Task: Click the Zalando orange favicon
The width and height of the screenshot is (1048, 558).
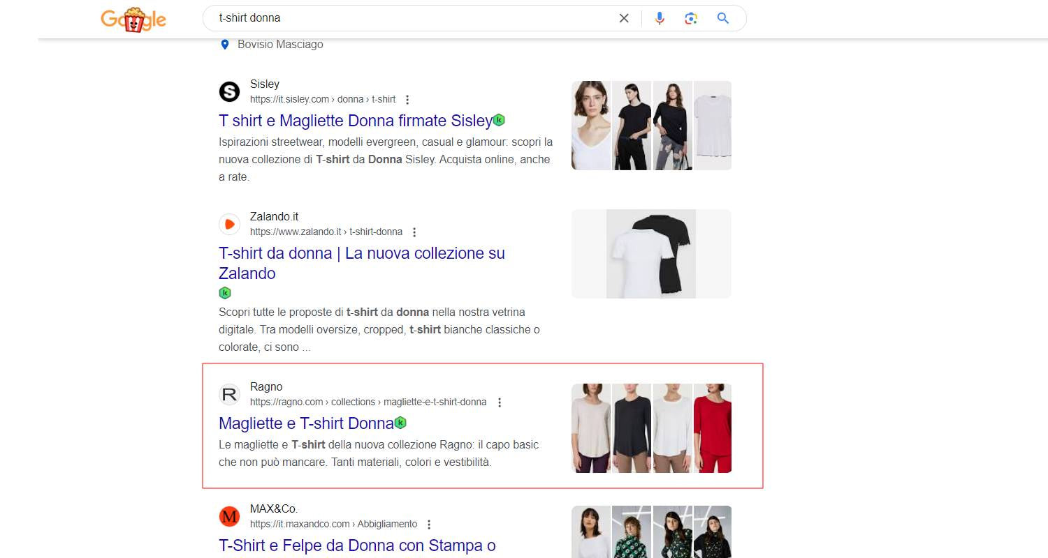Action: [229, 224]
